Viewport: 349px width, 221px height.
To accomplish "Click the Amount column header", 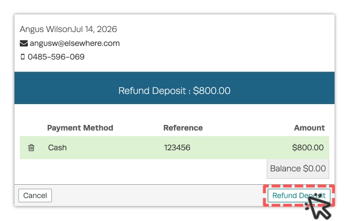I will (x=309, y=128).
